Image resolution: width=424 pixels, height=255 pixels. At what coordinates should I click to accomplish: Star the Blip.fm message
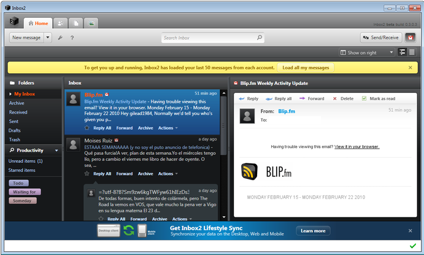click(x=87, y=128)
